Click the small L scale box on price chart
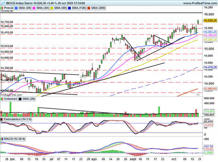The width and height of the screenshot is (218, 162). point(198,95)
